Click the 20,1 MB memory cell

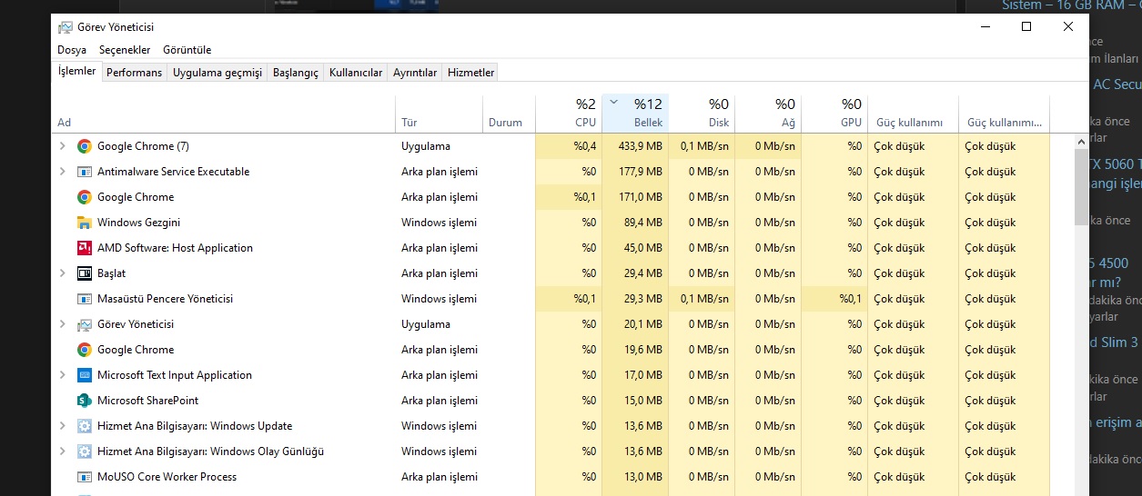coord(635,324)
